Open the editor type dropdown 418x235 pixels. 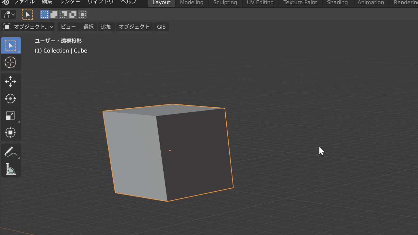pyautogui.click(x=8, y=14)
